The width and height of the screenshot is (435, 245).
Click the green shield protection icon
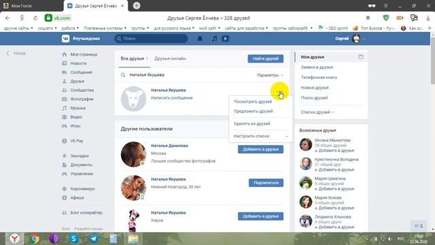point(386,18)
